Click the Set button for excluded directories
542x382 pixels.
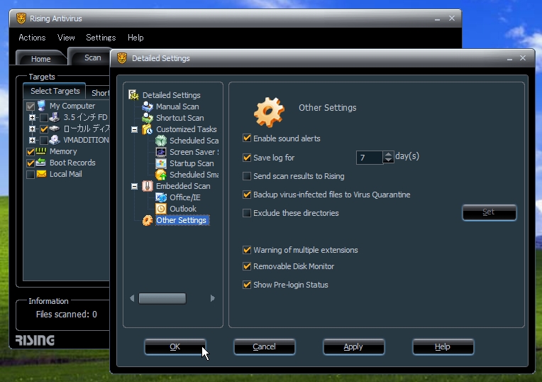[489, 212]
